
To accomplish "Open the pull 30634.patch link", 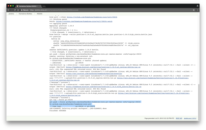I will coord(84,21).
